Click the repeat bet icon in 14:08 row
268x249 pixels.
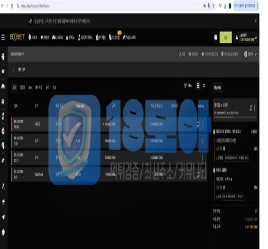point(198,124)
